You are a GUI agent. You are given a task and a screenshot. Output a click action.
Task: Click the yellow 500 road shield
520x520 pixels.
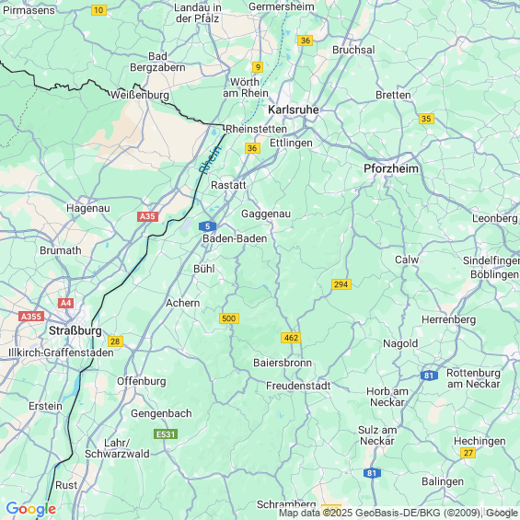click(229, 318)
